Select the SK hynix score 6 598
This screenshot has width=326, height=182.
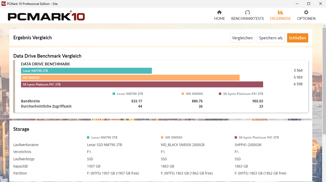click(x=298, y=84)
